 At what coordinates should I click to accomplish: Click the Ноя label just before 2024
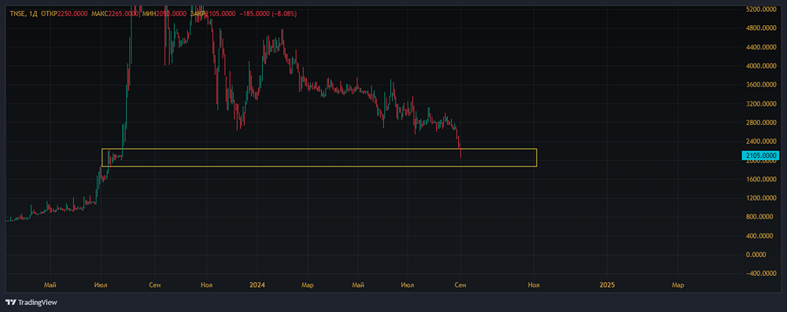205,285
